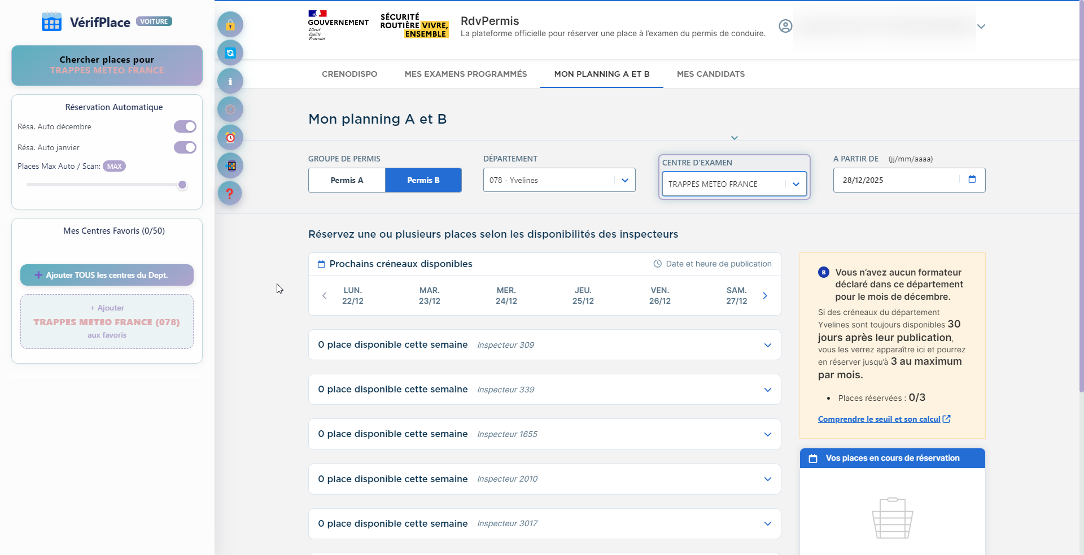Image resolution: width=1084 pixels, height=555 pixels.
Task: Open the VérifPlace lock icon
Action: pyautogui.click(x=230, y=24)
